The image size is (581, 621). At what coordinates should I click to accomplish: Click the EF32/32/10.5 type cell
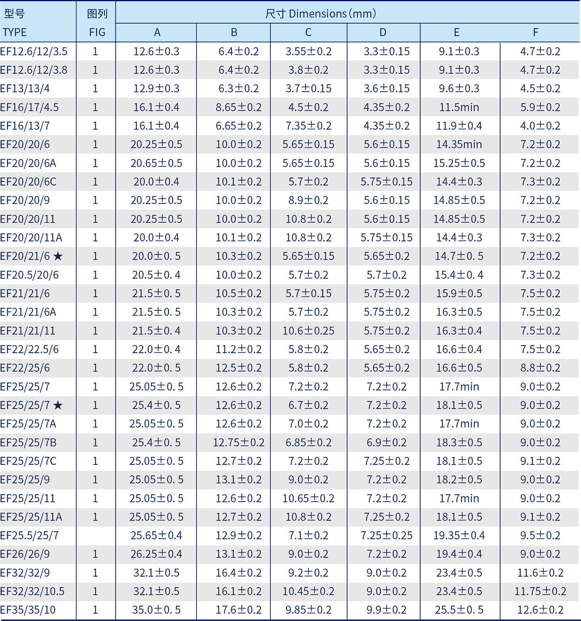coord(33,591)
